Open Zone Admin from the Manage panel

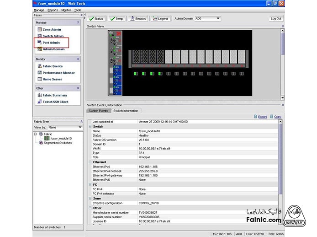(x=52, y=30)
